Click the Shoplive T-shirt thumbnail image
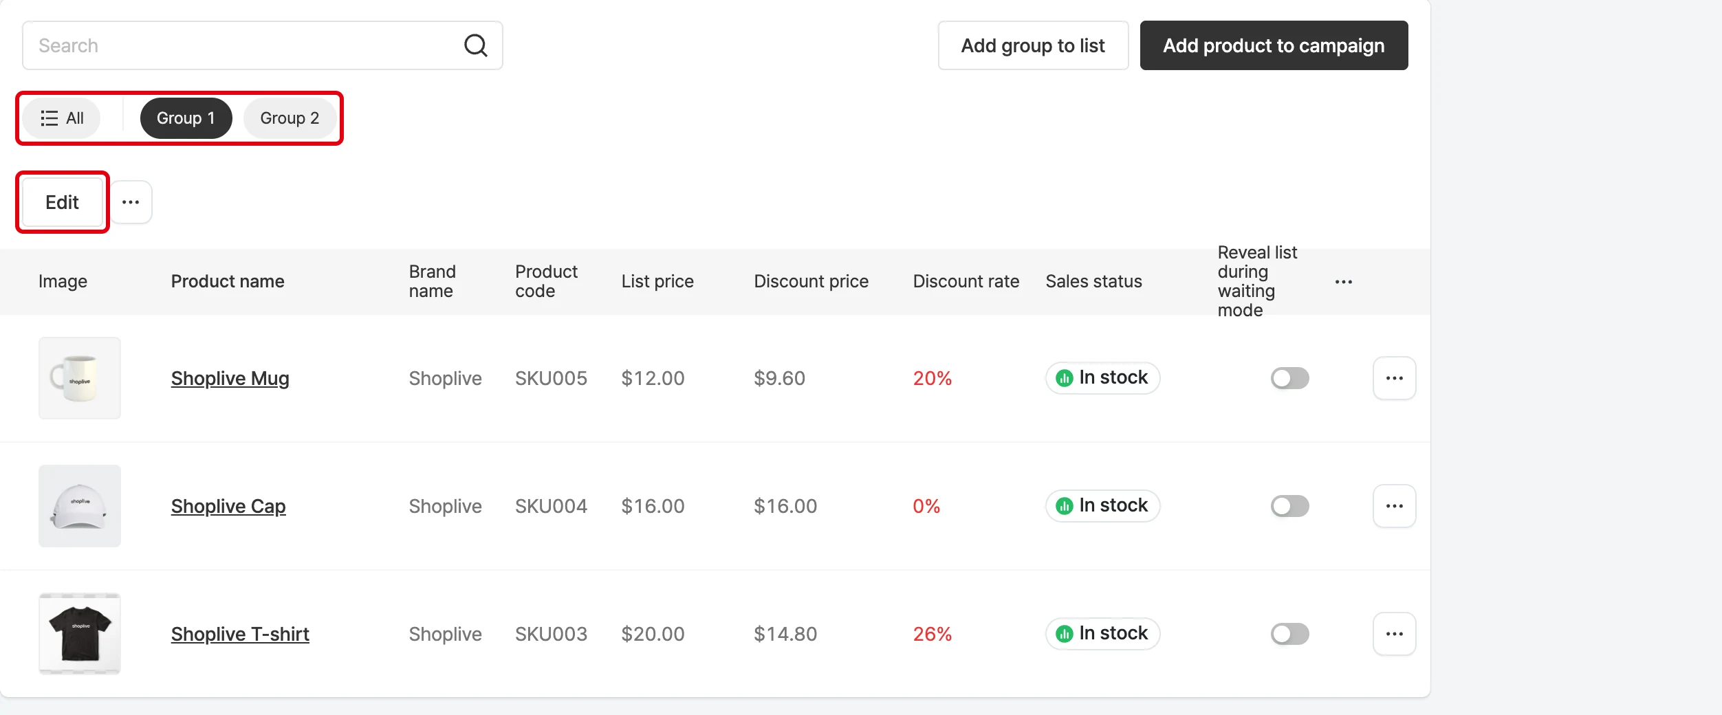The width and height of the screenshot is (1722, 715). pos(80,634)
